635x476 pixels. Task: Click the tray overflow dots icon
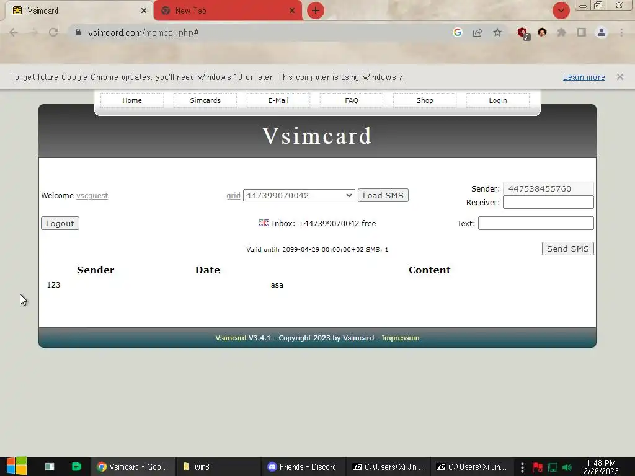(x=522, y=467)
